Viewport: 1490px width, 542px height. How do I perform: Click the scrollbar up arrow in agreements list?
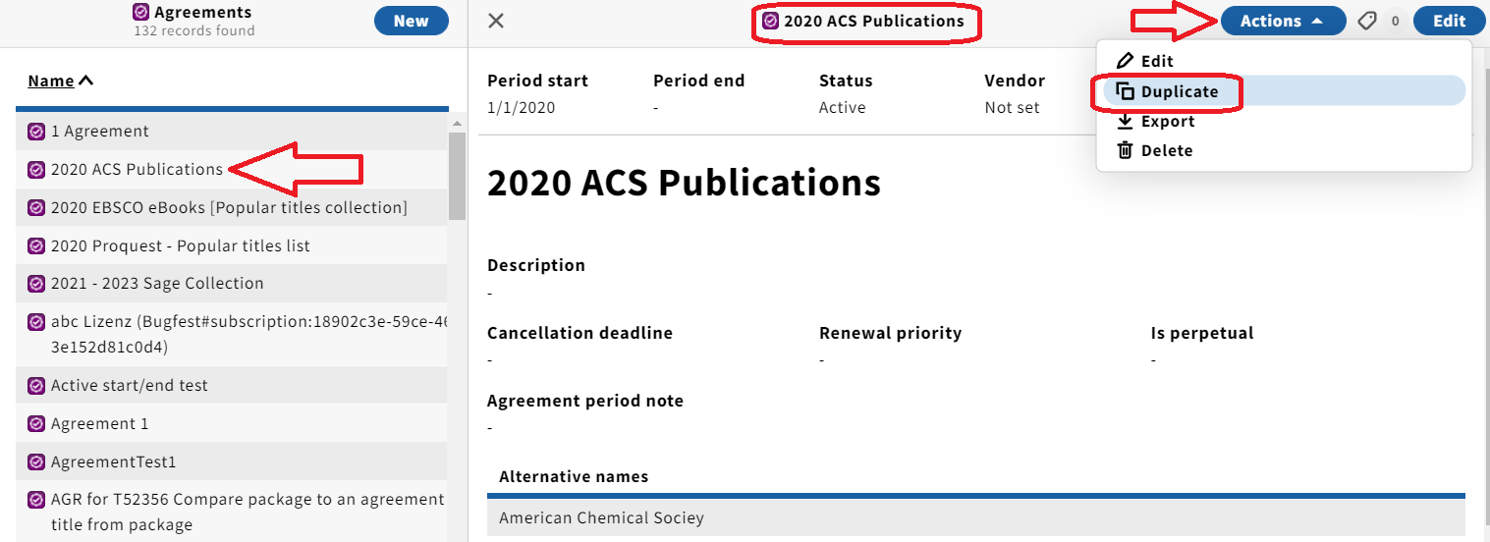coord(457,124)
